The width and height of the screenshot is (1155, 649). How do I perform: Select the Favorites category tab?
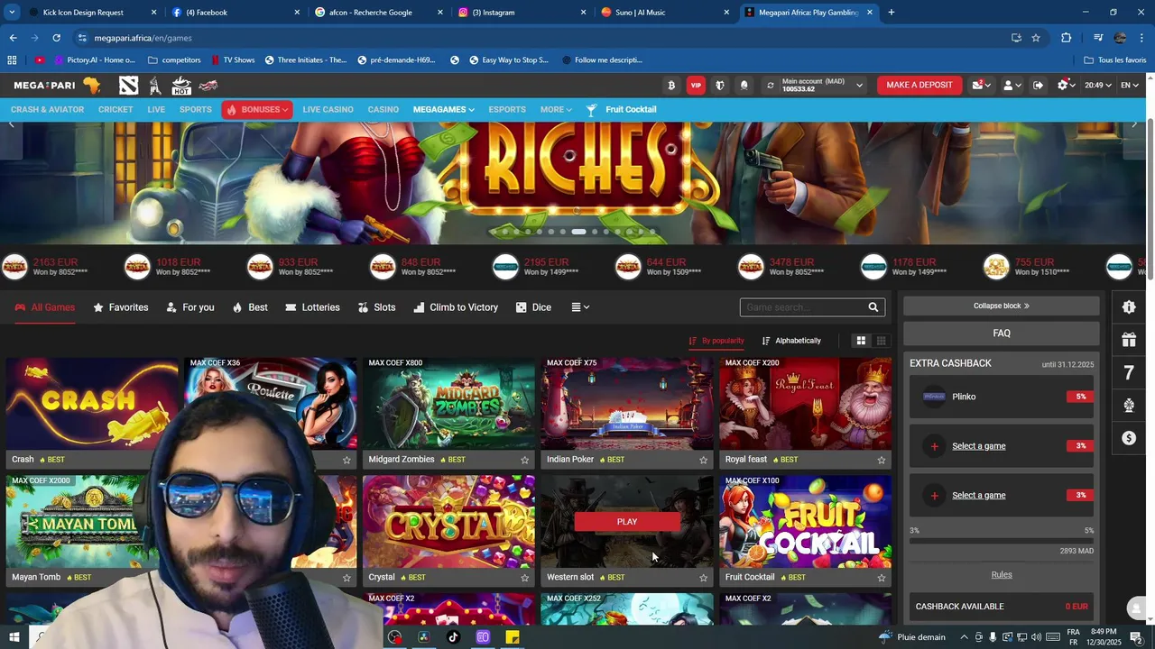(x=121, y=307)
